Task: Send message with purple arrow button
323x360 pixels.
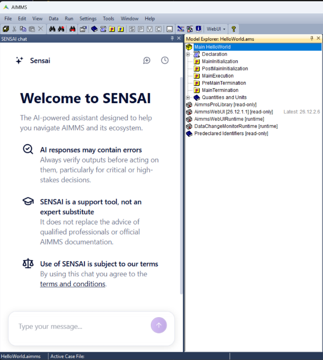Action: (159, 325)
